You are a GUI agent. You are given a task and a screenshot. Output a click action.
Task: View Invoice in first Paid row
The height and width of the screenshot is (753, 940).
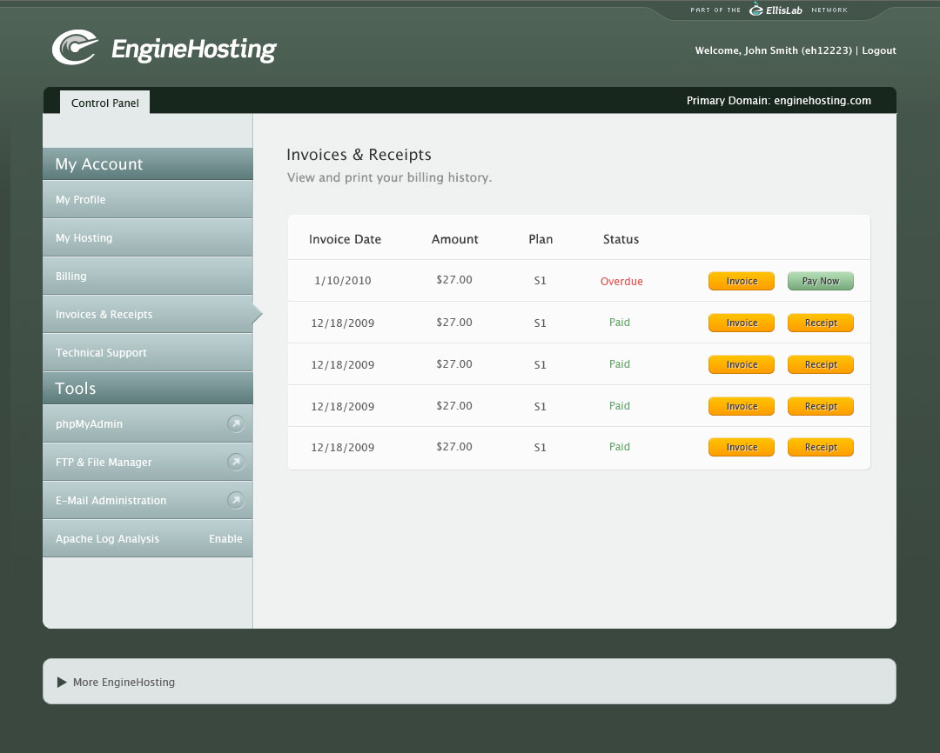(742, 323)
